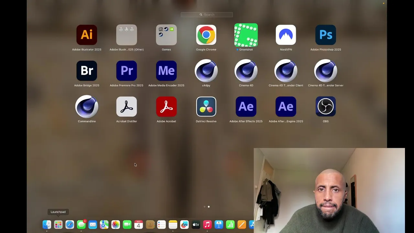Launch Cinema 4D
The image size is (414, 233).
pos(246,71)
